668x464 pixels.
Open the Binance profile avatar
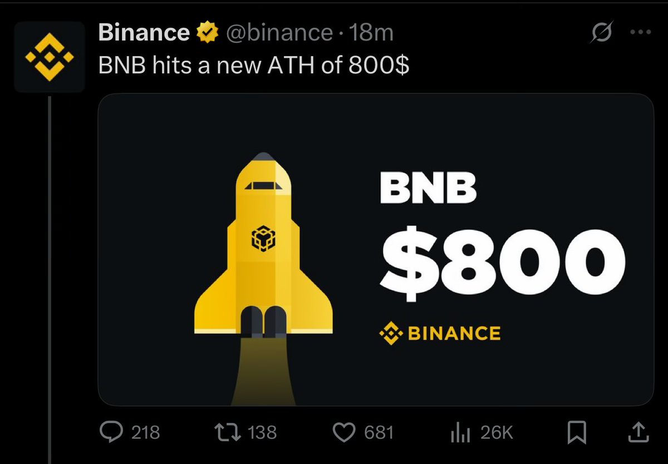coord(50,57)
